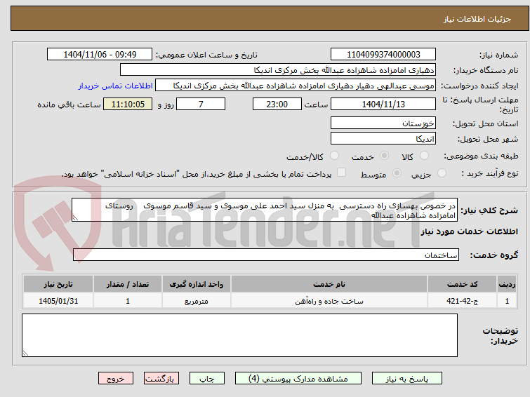Click the بازگشت back button
530x397 pixels.
161,379
